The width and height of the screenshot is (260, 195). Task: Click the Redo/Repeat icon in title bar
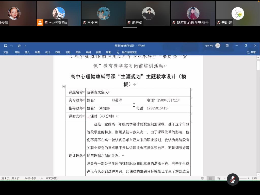[x=19, y=46]
